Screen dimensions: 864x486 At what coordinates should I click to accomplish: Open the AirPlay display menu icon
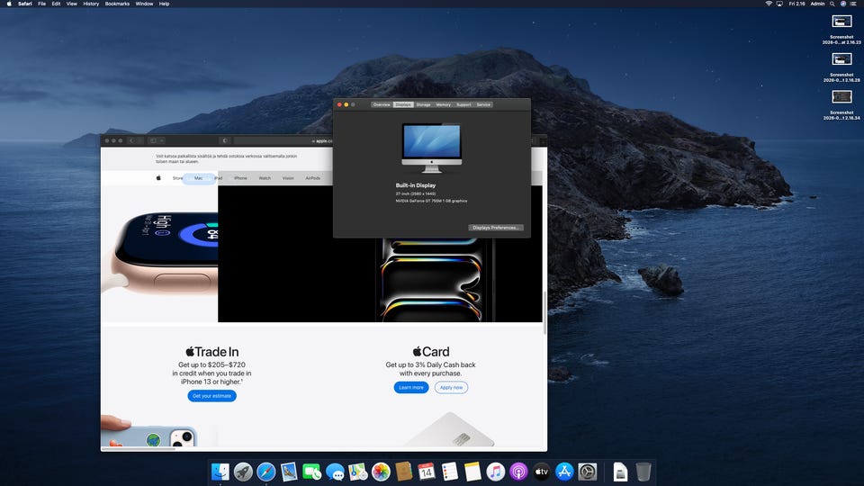pos(779,4)
